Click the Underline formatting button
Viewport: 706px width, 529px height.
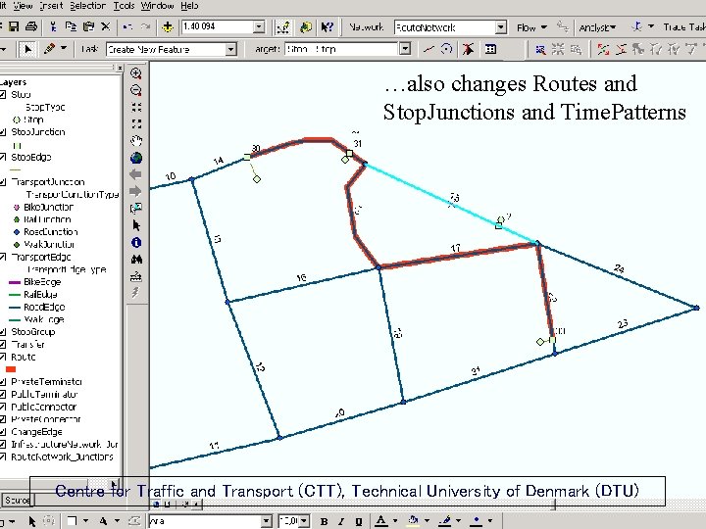359,522
